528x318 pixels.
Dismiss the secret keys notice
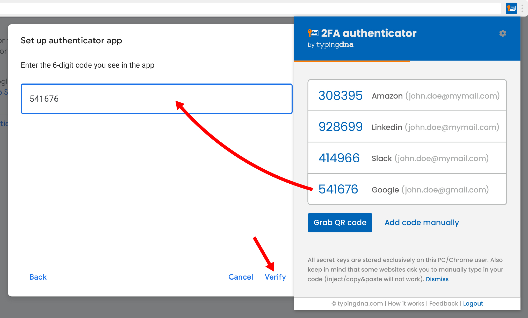point(437,279)
